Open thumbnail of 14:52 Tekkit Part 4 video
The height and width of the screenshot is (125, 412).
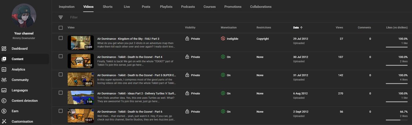[x=81, y=61]
